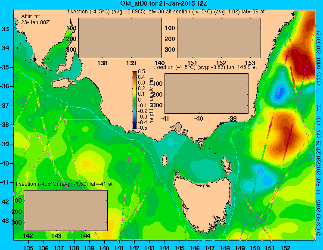
Task: Click the dark red top of the color bar
Action: [x=134, y=72]
